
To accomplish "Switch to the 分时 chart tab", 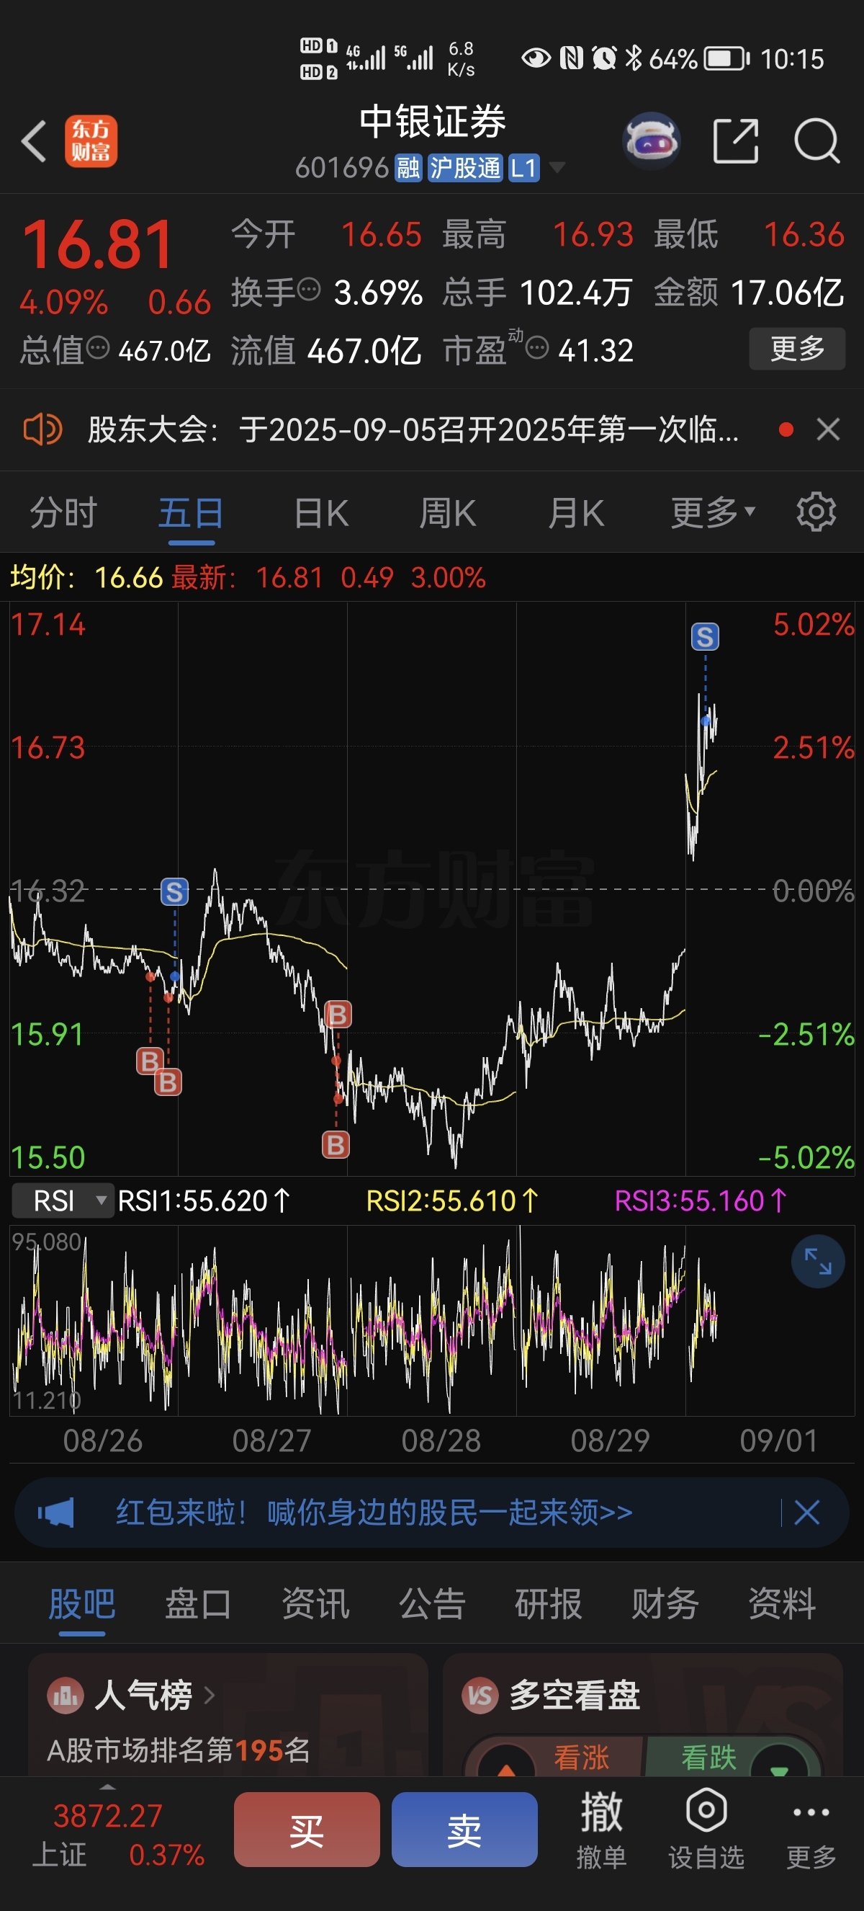I will click(64, 513).
